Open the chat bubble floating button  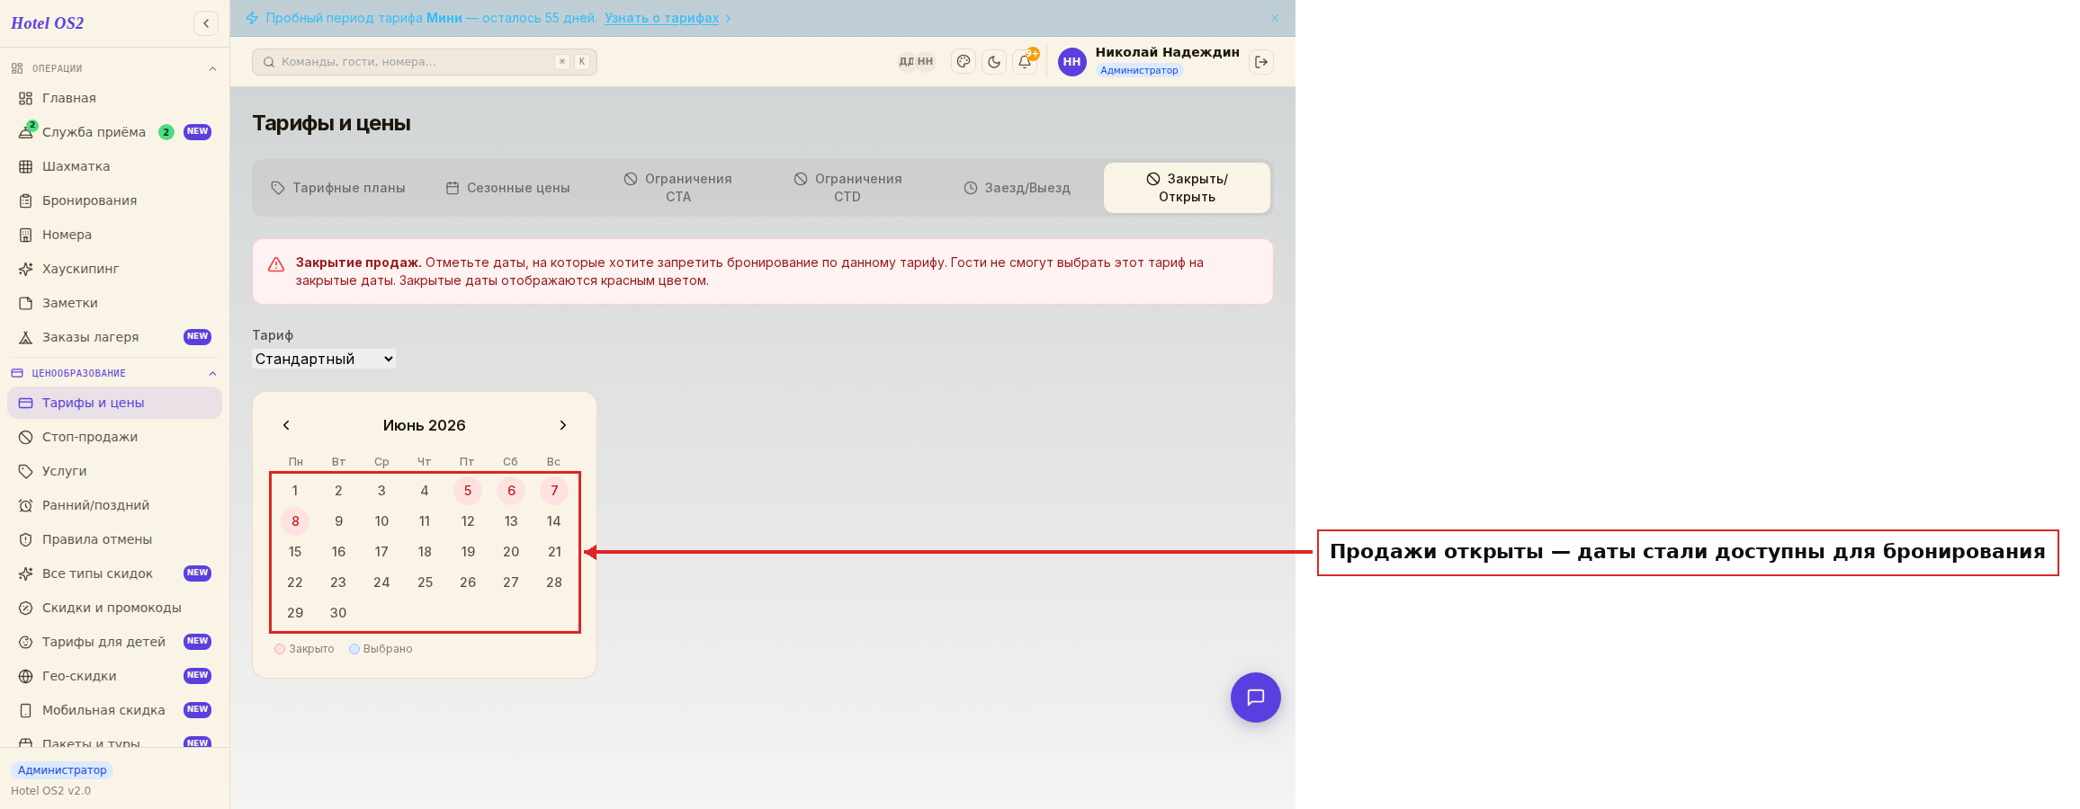[x=1256, y=698]
